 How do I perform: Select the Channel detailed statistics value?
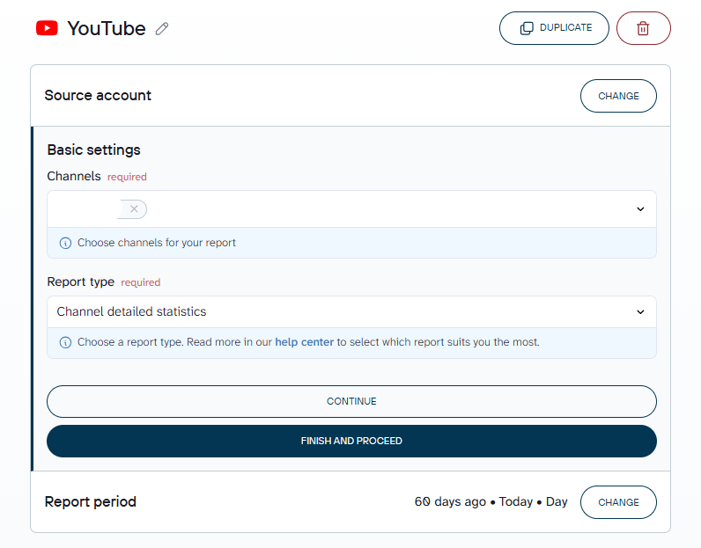coord(131,311)
